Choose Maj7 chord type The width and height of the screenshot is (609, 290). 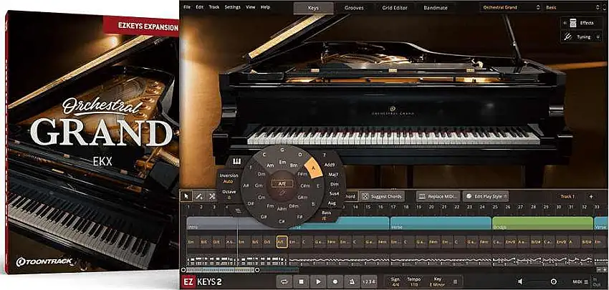click(x=334, y=175)
